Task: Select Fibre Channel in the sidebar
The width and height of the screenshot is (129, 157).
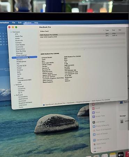Action: [21, 55]
